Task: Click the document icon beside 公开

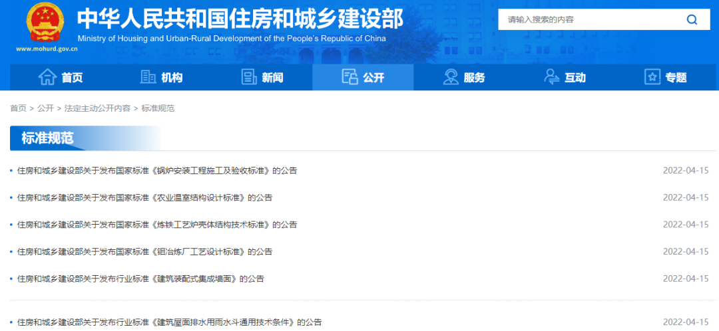Action: [350, 77]
